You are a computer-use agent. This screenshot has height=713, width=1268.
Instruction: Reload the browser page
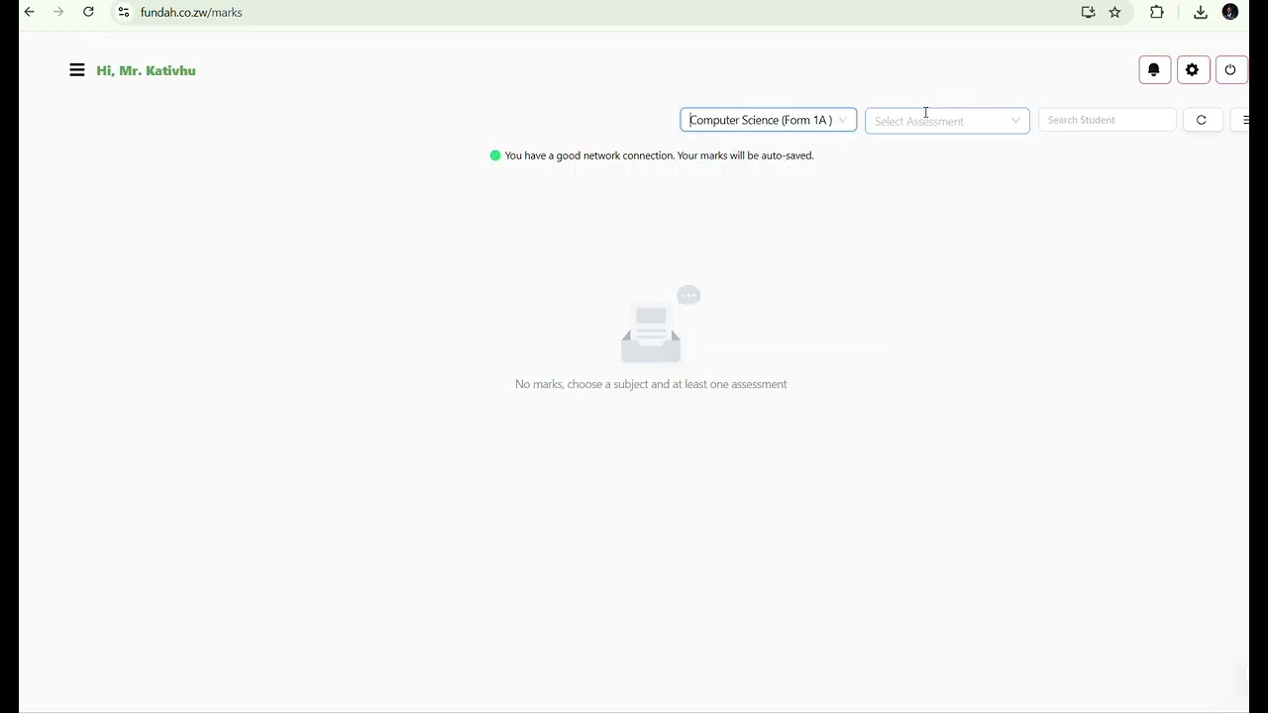(x=88, y=12)
